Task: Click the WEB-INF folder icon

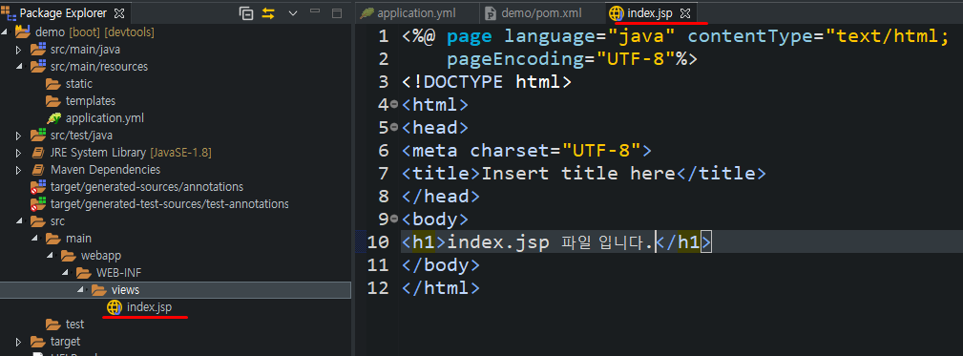Action: [84, 273]
